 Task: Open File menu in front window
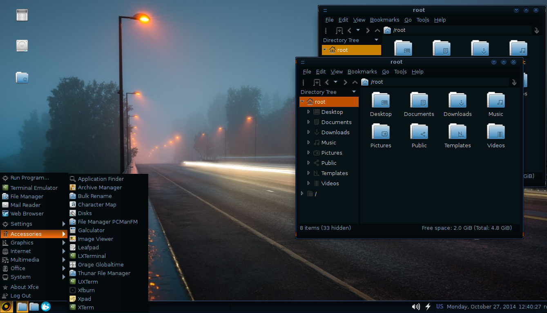(307, 72)
